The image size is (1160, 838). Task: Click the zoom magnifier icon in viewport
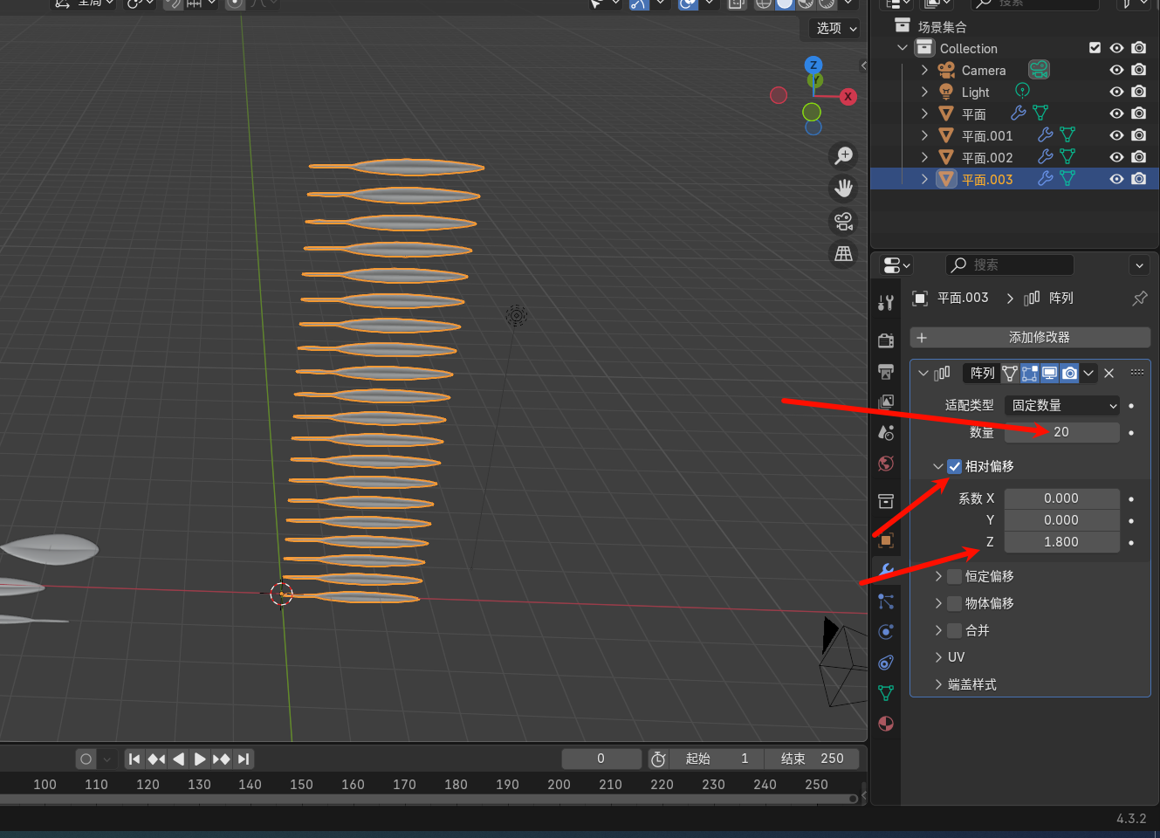tap(843, 155)
